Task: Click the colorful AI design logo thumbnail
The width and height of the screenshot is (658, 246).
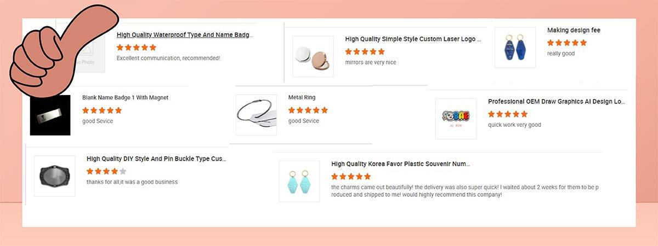Action: pyautogui.click(x=456, y=119)
